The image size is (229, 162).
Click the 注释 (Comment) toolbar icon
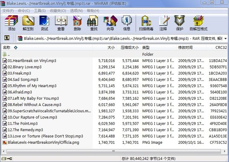(164, 21)
